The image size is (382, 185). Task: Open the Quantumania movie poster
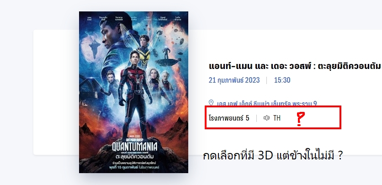pos(133,92)
